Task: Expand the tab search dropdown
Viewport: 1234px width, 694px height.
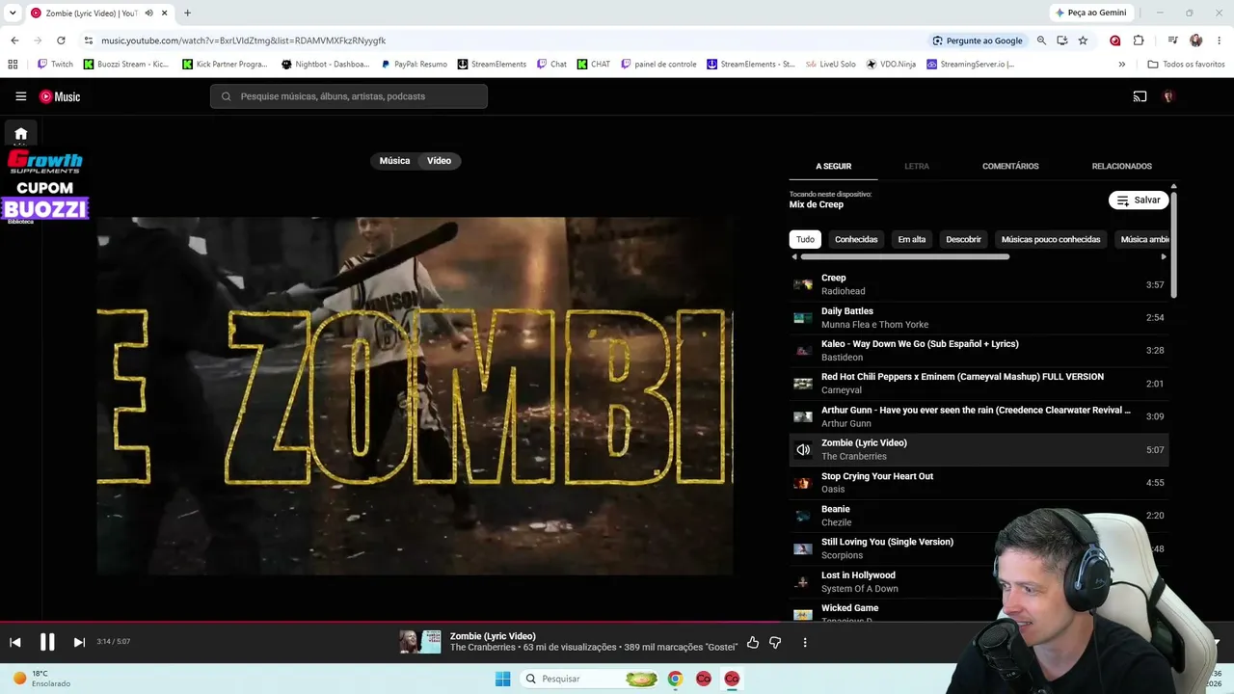Action: pyautogui.click(x=13, y=13)
